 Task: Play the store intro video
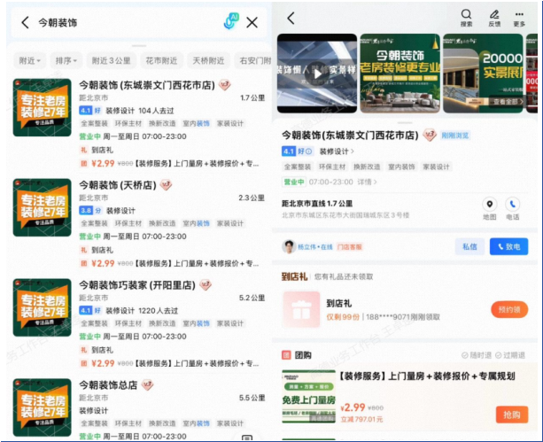(316, 74)
